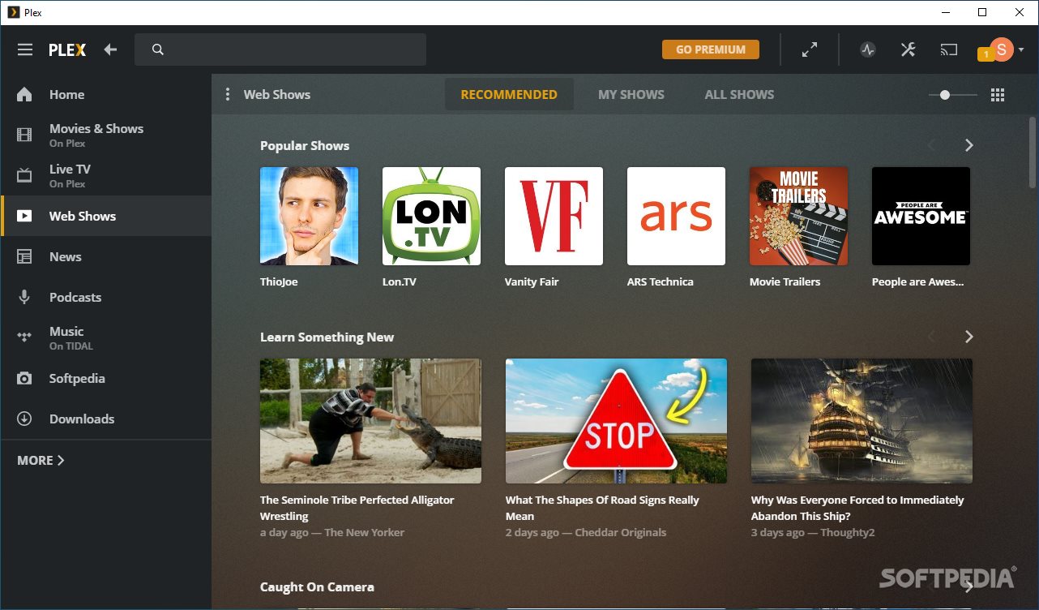Switch to the ALL SHOWS tab
The image size is (1039, 610).
coord(739,94)
